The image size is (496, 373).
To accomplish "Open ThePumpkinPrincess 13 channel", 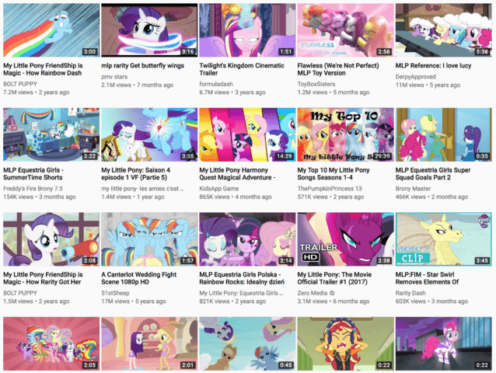I will [330, 189].
